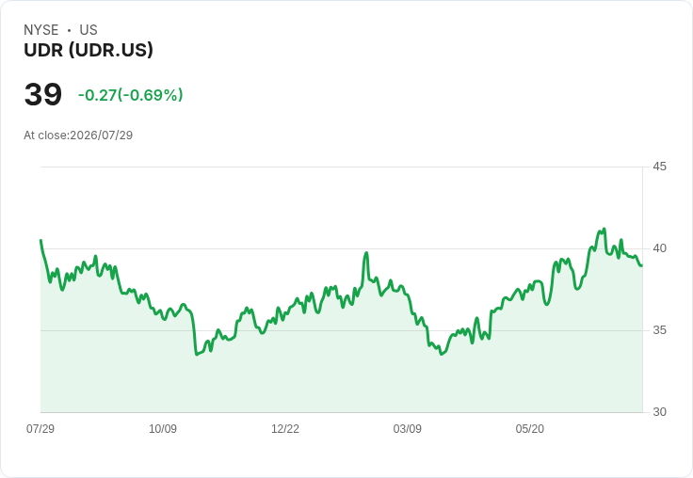Click the UDR (UDR.US) stock title
Image resolution: width=693 pixels, height=478 pixels.
pos(89,50)
